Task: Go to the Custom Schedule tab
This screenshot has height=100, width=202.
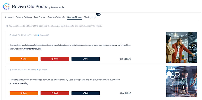Action: 56,17
